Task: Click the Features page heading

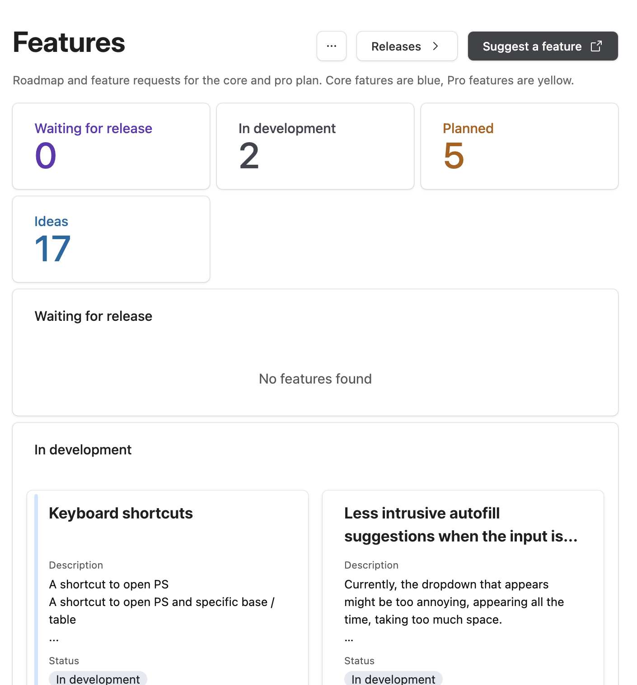Action: (69, 42)
